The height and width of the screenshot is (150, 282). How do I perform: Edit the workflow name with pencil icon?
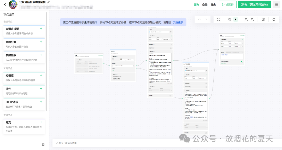49,2
